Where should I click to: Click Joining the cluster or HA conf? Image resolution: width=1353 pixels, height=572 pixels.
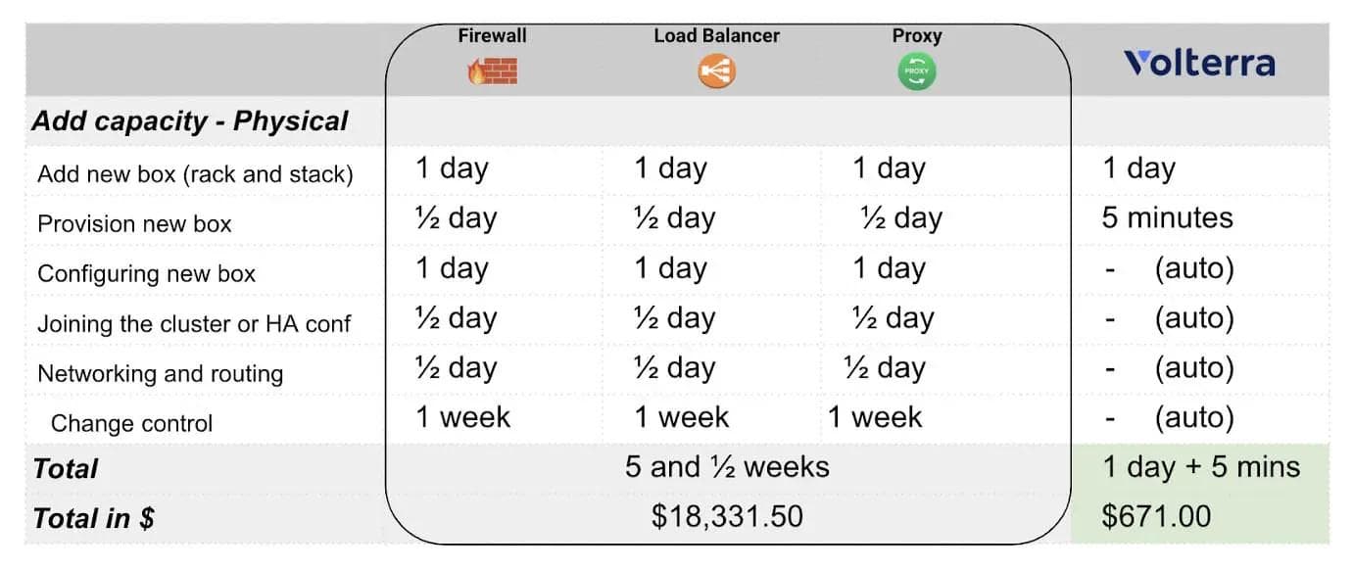click(194, 323)
